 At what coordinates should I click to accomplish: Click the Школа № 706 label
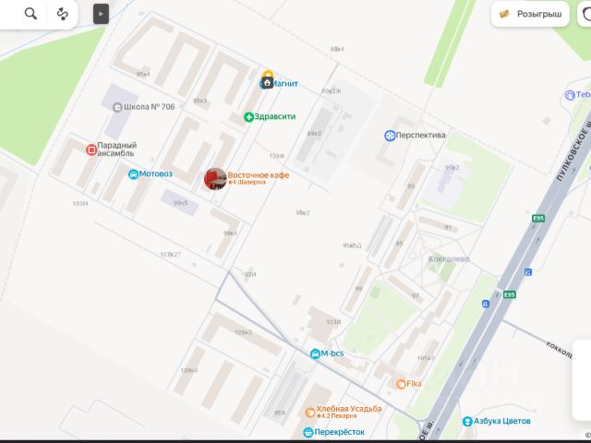coord(150,107)
